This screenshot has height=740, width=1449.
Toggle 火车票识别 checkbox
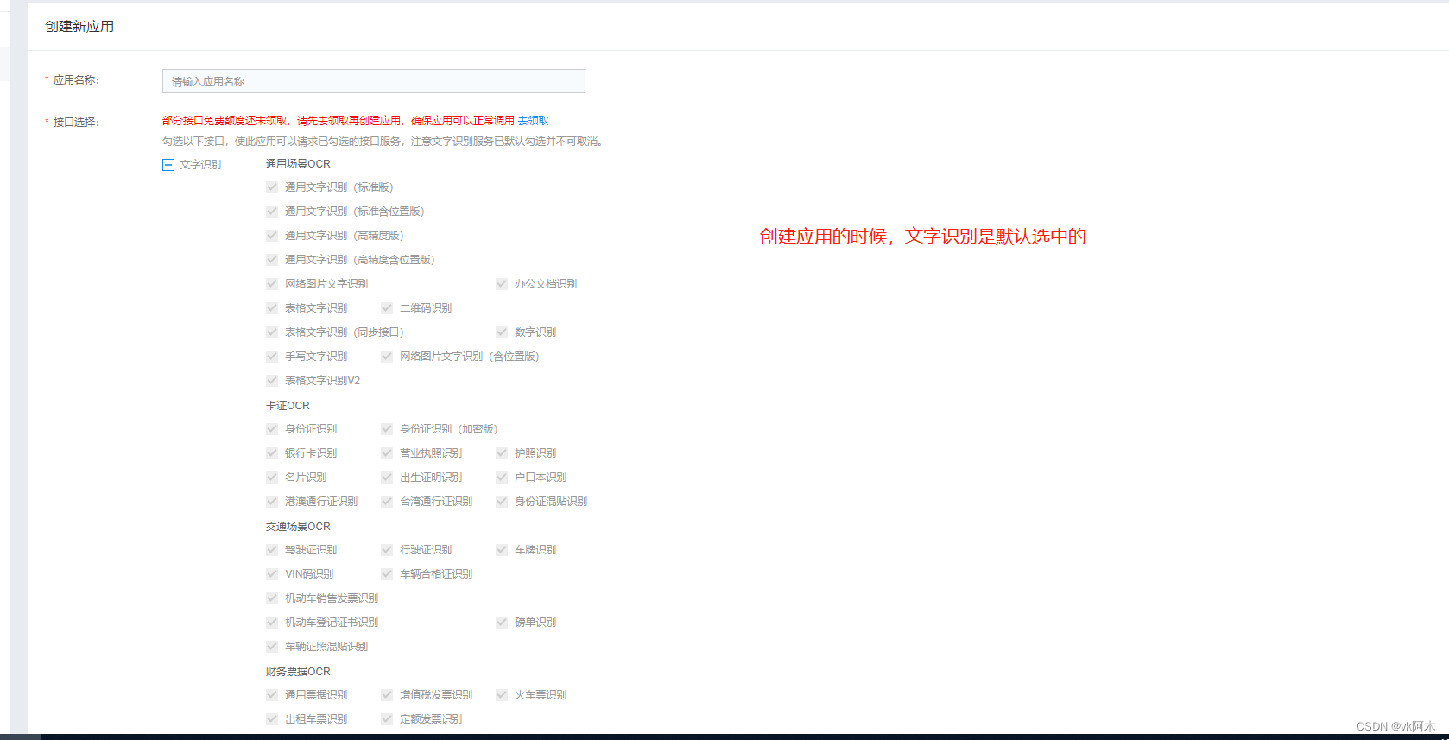pyautogui.click(x=502, y=695)
